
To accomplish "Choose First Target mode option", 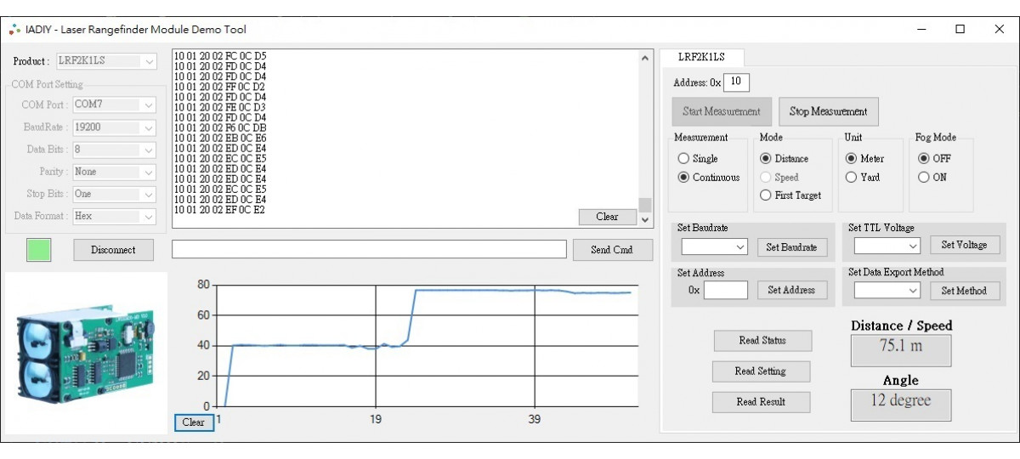I will [x=766, y=195].
